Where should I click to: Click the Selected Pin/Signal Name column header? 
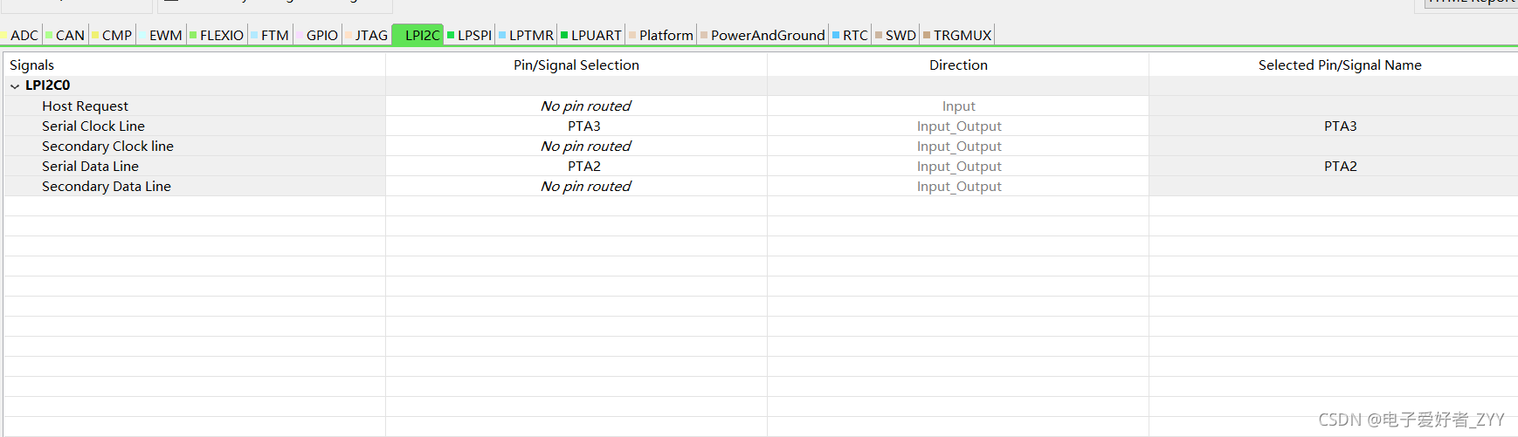click(1334, 65)
